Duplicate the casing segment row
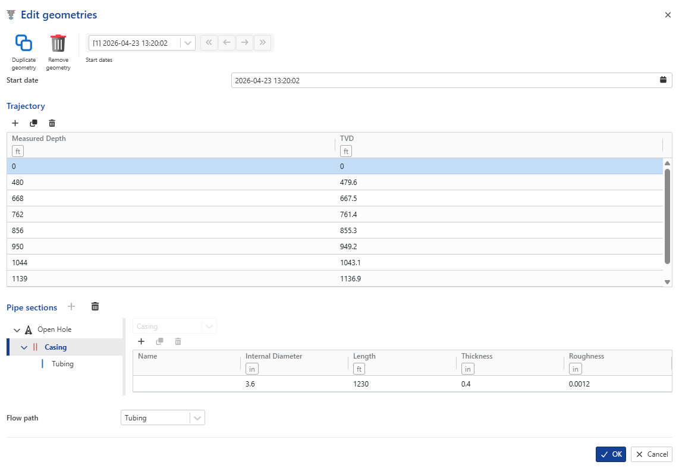This screenshot has width=679, height=468. tap(159, 341)
